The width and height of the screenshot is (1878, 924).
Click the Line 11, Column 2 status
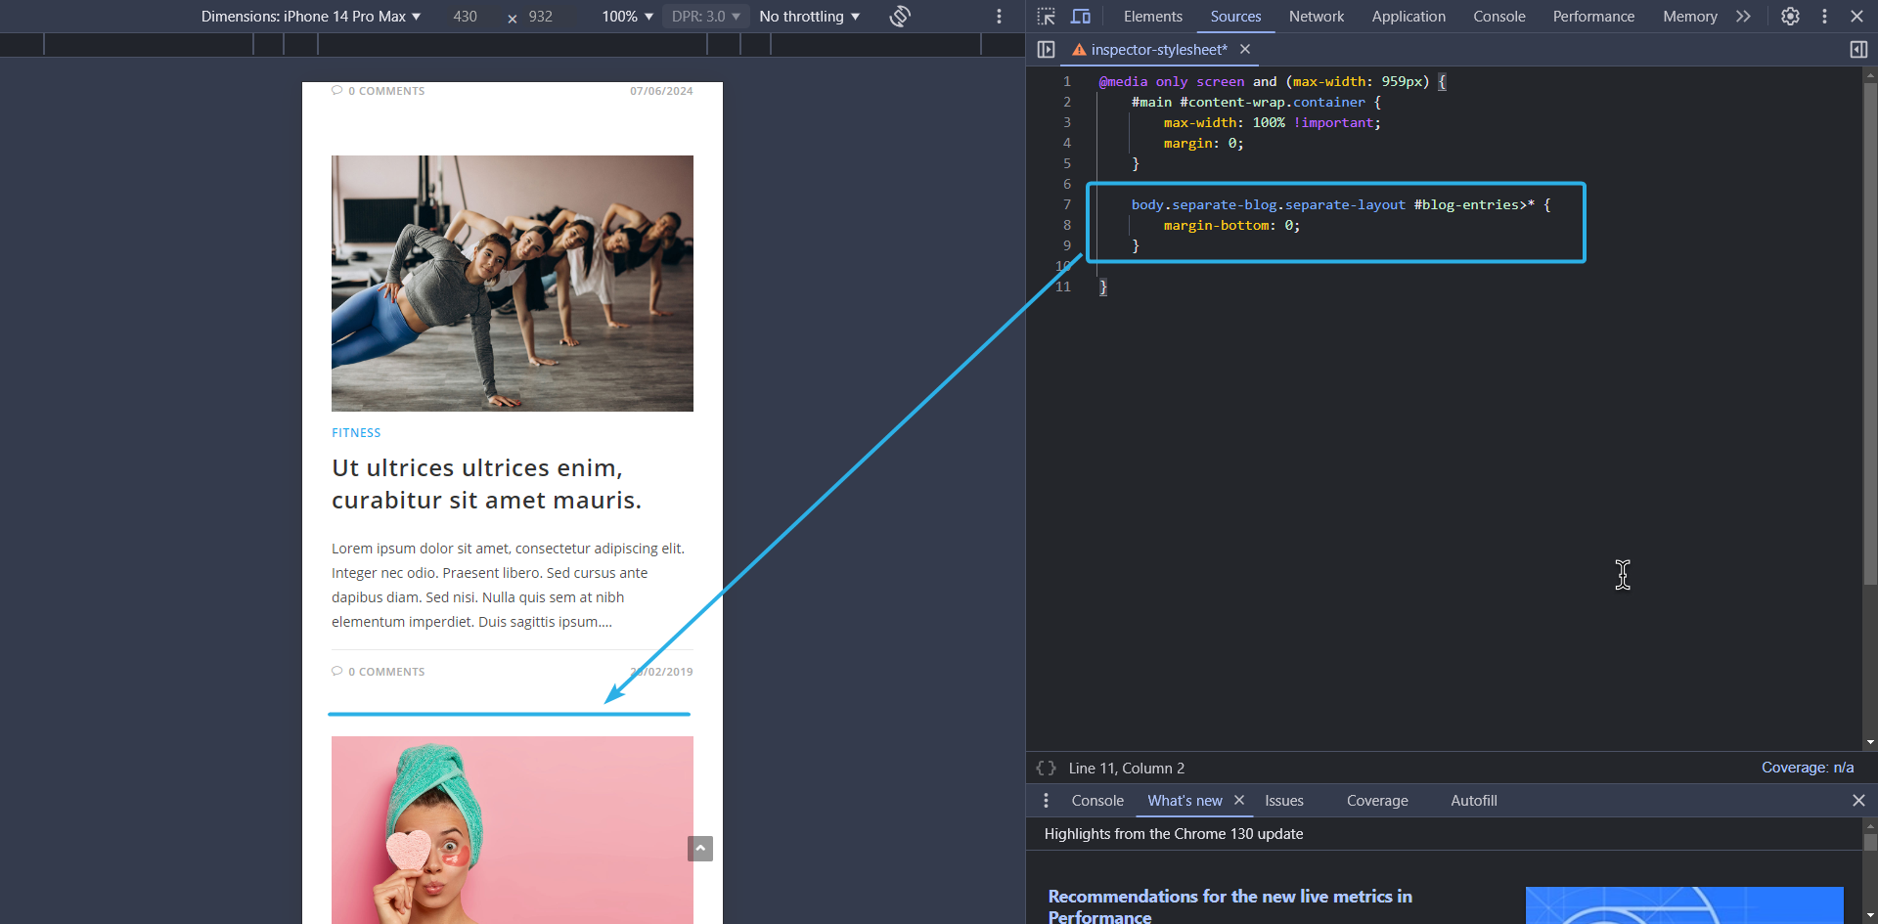coord(1127,769)
